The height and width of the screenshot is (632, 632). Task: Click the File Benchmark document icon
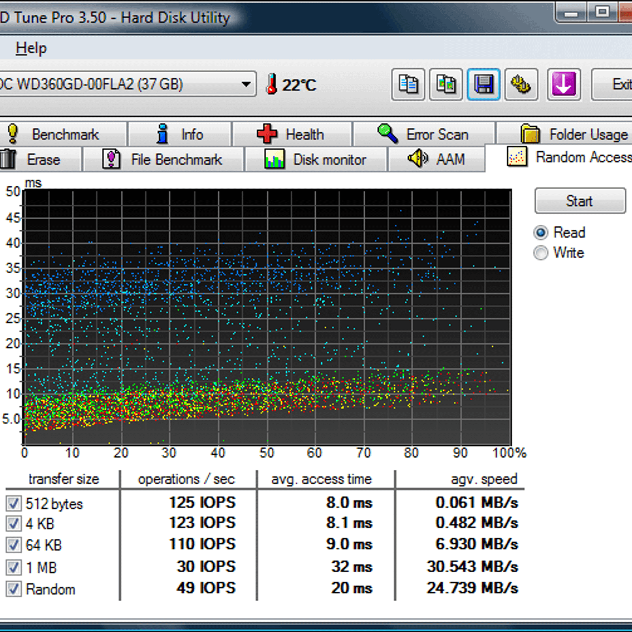pyautogui.click(x=111, y=159)
